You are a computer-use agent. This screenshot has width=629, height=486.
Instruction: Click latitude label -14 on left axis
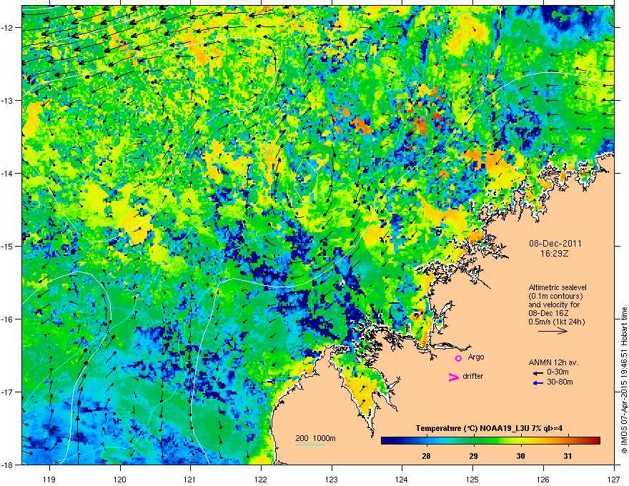[7, 174]
